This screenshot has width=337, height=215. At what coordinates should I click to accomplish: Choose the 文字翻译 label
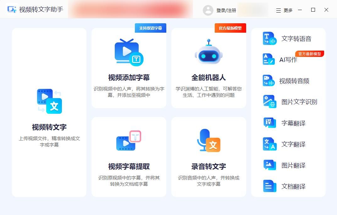[293, 144]
